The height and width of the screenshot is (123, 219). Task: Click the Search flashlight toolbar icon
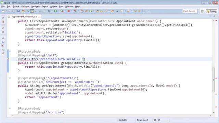pyautogui.click(x=106, y=11)
